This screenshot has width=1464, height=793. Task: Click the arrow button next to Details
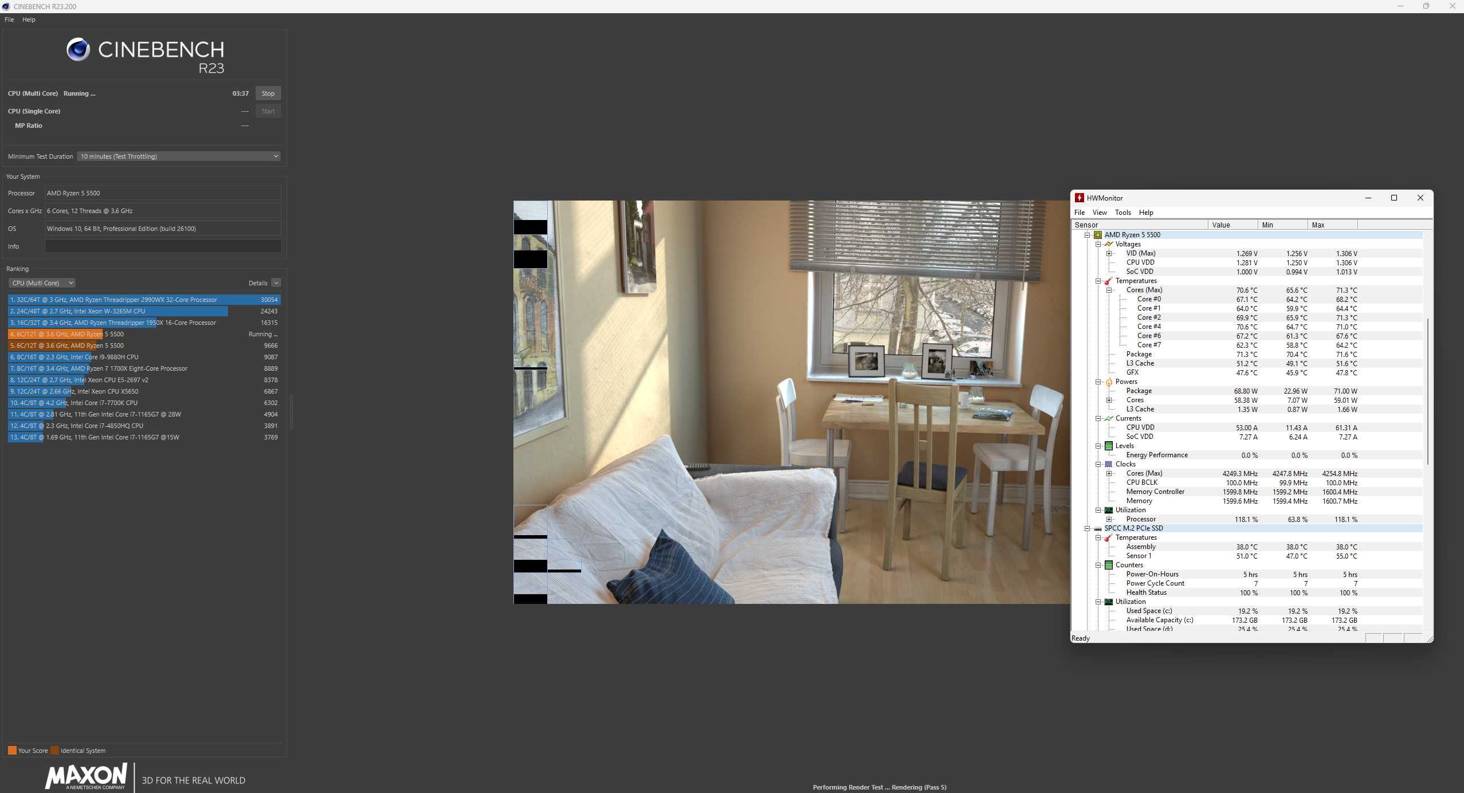coord(276,283)
